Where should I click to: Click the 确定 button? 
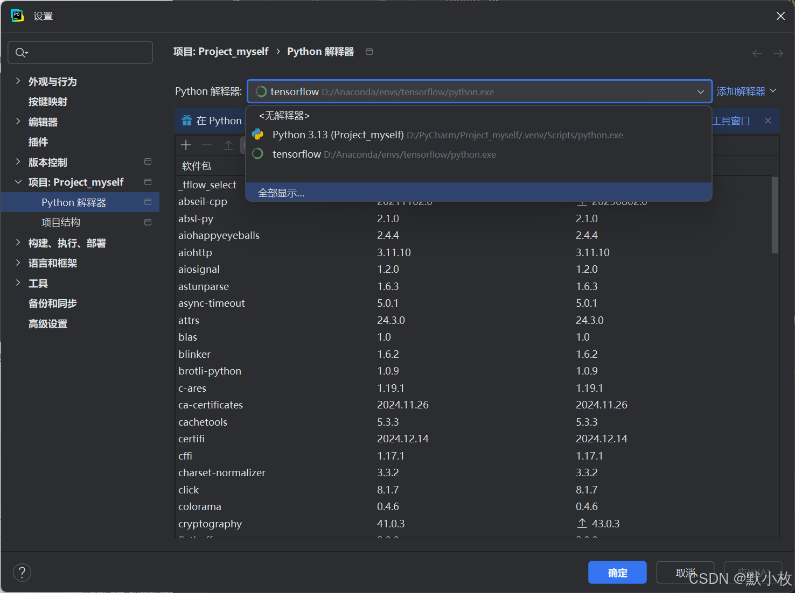click(x=617, y=573)
